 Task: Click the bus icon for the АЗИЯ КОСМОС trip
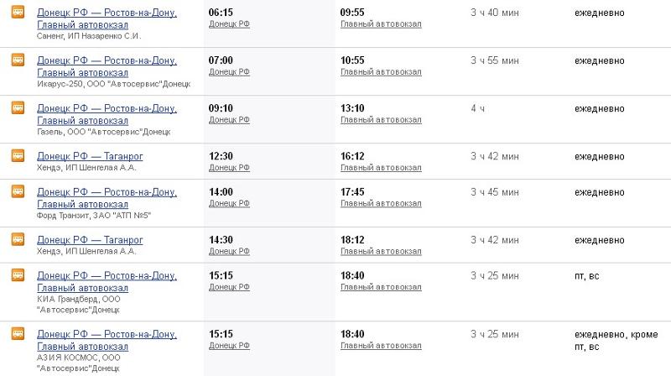(18, 333)
